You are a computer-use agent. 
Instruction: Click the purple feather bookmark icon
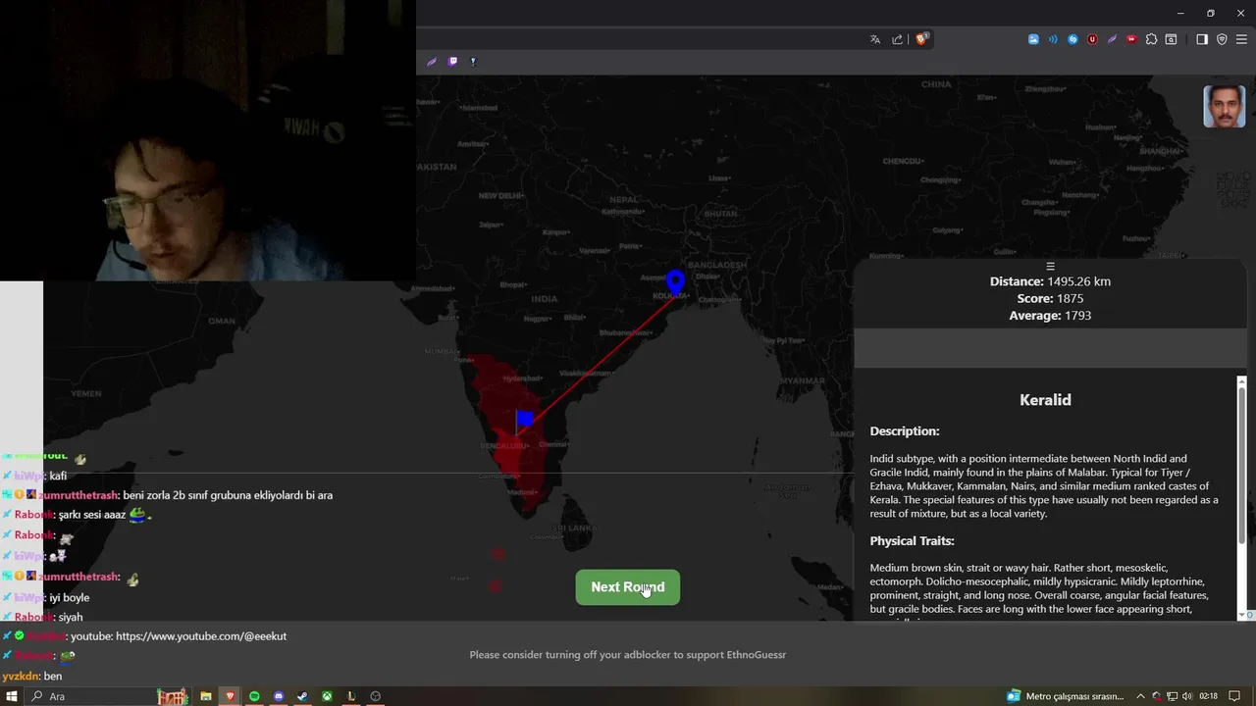432,61
